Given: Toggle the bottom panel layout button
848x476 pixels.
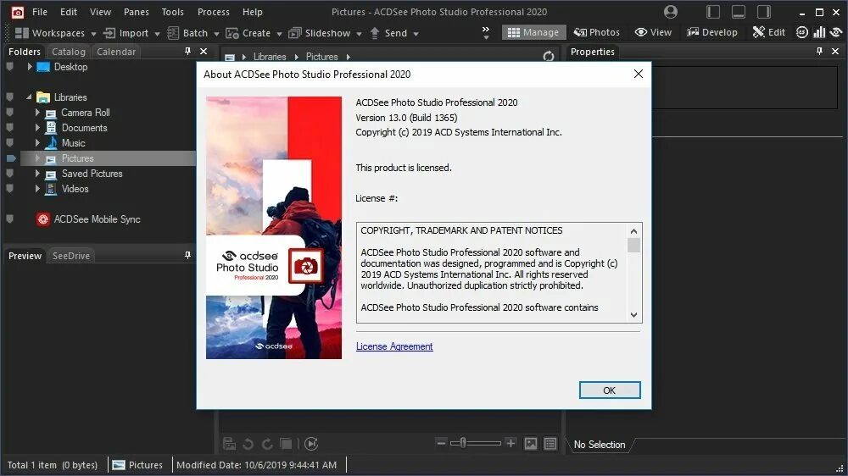Looking at the screenshot, I should pyautogui.click(x=739, y=12).
